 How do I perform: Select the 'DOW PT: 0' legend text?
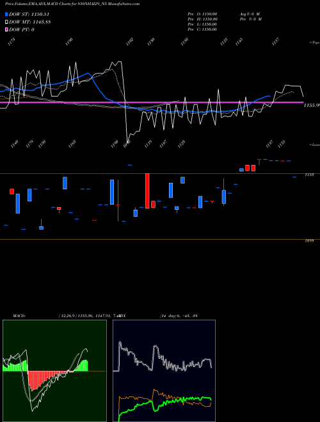(x=22, y=29)
